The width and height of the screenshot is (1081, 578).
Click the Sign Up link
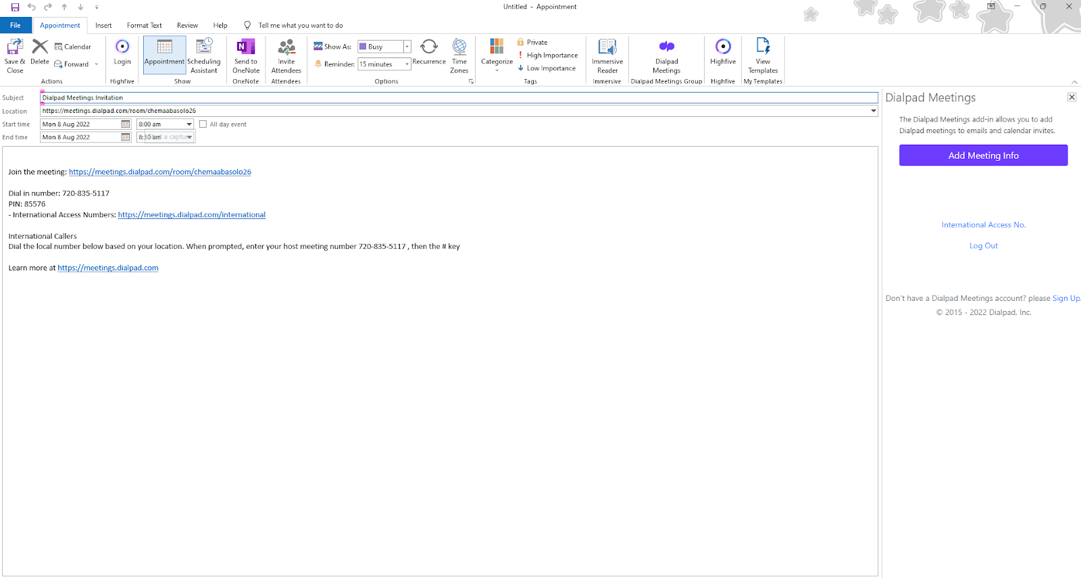click(x=1066, y=298)
